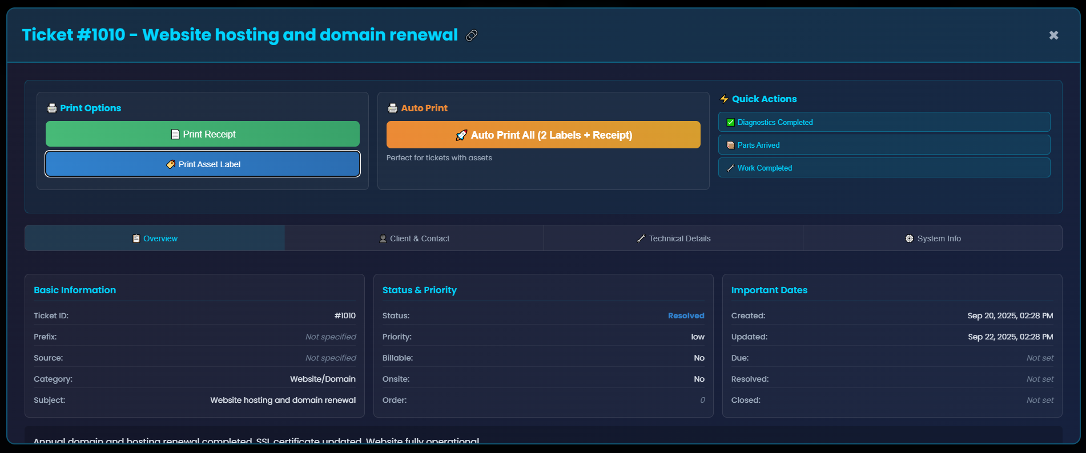The width and height of the screenshot is (1086, 453).
Task: Click the lightning bolt Quick Actions icon
Action: click(724, 99)
